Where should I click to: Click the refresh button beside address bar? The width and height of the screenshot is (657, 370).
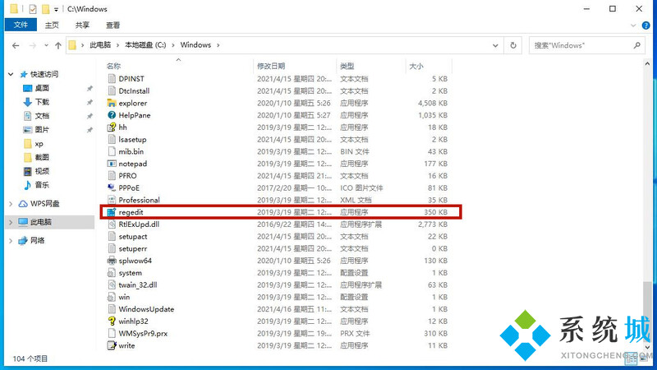tap(513, 45)
